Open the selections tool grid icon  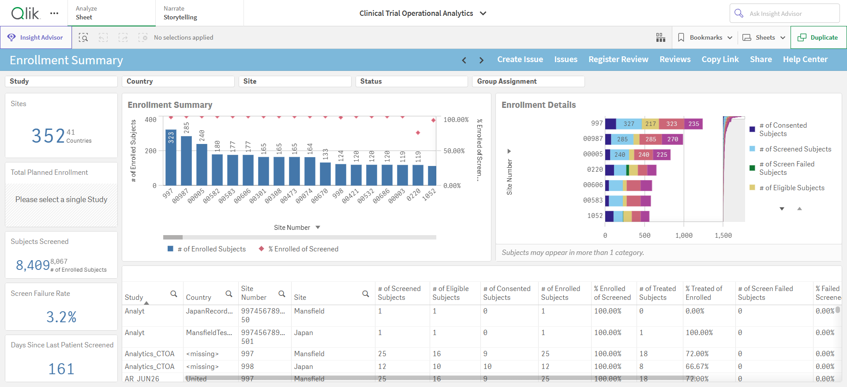point(660,37)
